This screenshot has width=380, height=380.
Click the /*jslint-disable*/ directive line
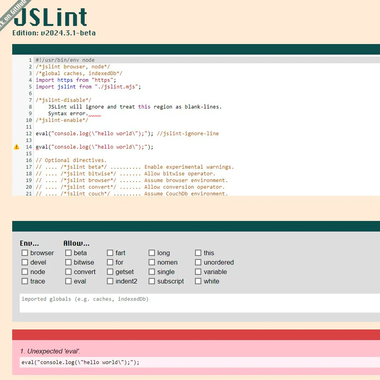[63, 100]
